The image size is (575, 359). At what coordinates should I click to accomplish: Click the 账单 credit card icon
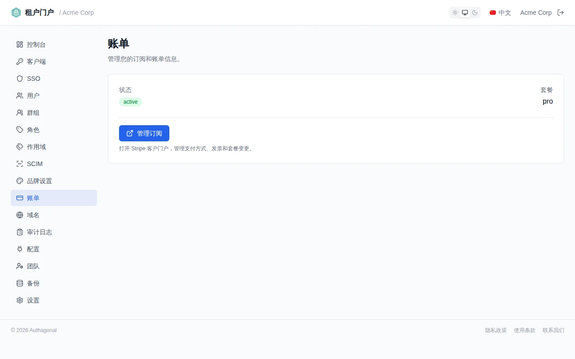[20, 198]
